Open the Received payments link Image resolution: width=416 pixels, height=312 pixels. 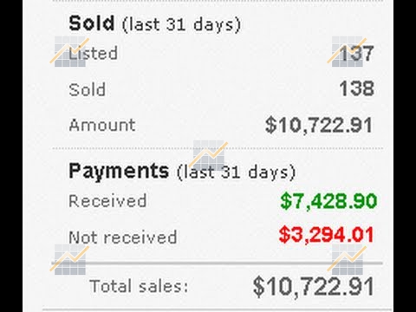pos(107,201)
